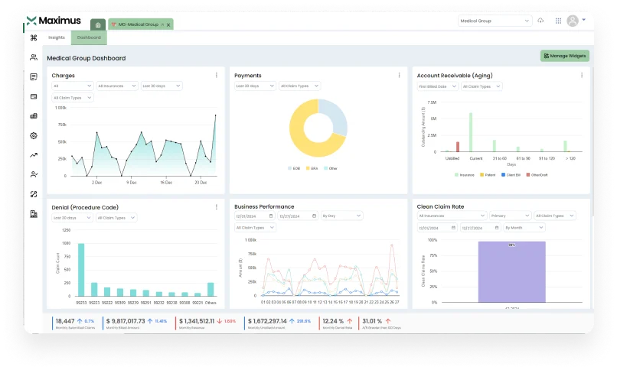Switch to the Insights tab

57,37
